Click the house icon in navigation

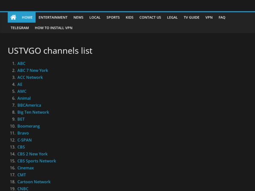13,17
